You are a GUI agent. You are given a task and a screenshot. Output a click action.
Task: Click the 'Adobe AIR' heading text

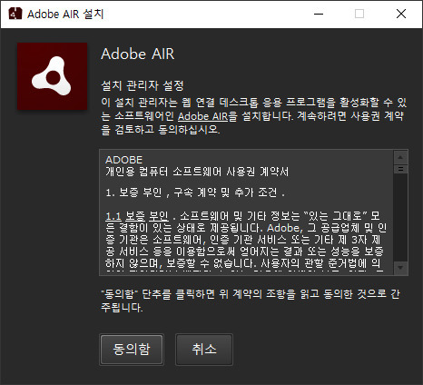click(x=138, y=54)
